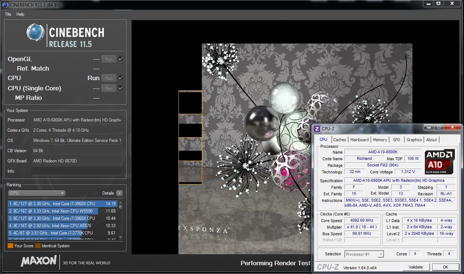Click the GFX Board value AMD Radeon HD 8670D
Screen dimensions: 464x274
[x=77, y=161]
